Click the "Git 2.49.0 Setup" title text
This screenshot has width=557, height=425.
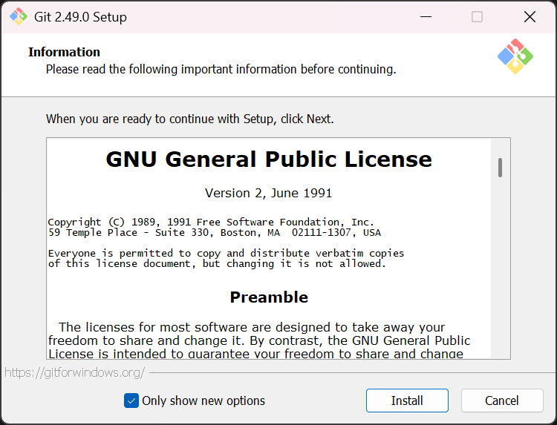[x=80, y=17]
